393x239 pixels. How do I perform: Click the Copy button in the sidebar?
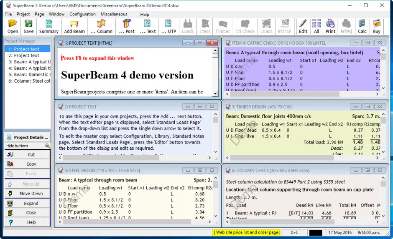tap(28, 164)
